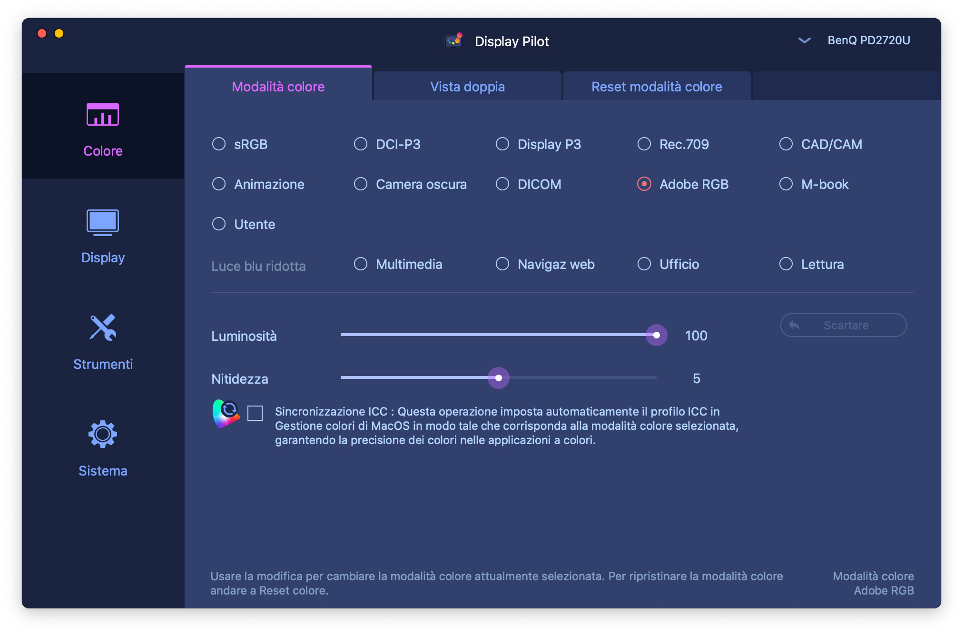964x635 pixels.
Task: Open the Sistema gear icon
Action: [103, 434]
